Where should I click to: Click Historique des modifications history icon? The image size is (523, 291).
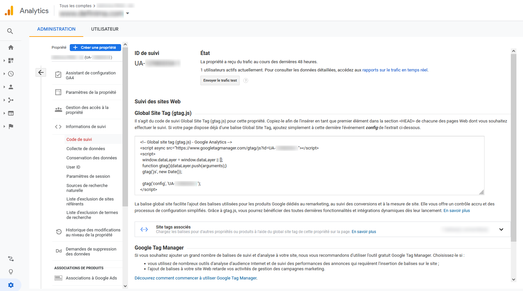click(x=59, y=232)
